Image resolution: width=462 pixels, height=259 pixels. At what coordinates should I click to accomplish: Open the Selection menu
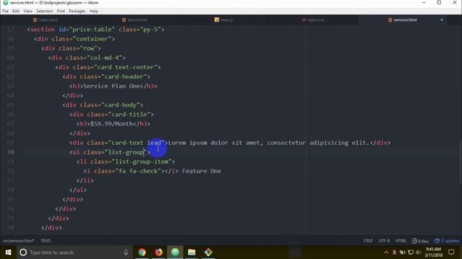coord(45,11)
